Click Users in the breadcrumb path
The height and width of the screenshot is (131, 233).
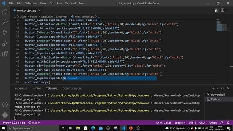coord(23,17)
